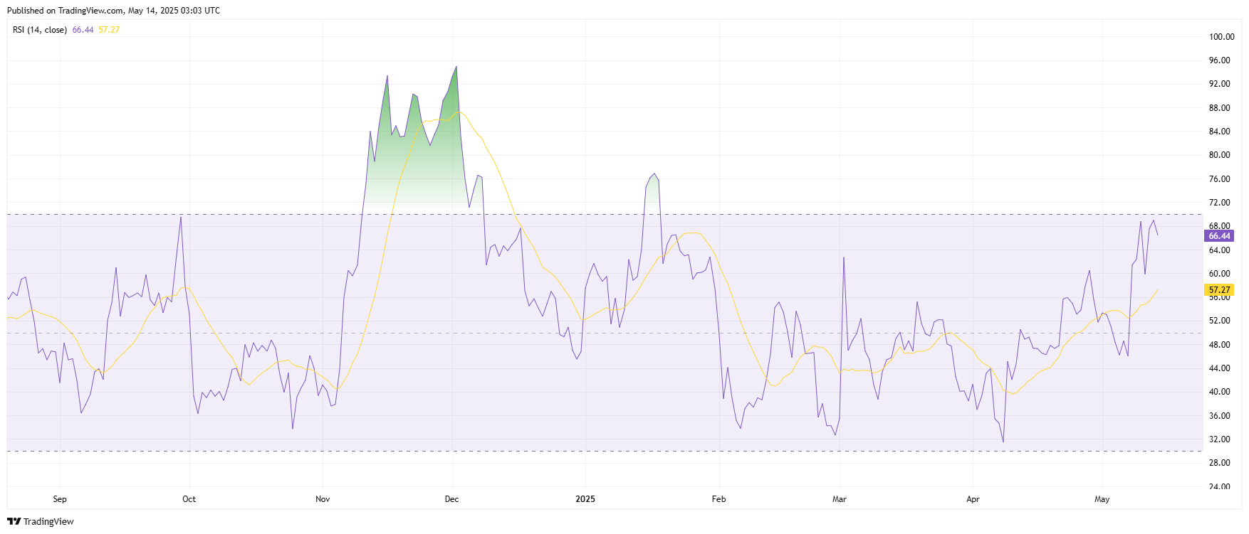Select the 60.00 price axis label
This screenshot has height=534, width=1249.
[1220, 274]
